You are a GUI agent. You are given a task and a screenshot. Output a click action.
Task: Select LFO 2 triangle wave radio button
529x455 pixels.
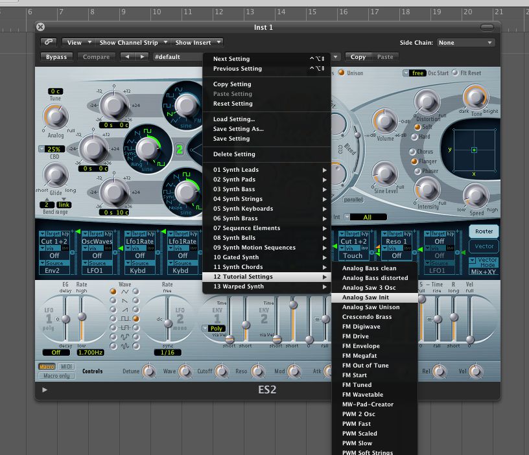[x=136, y=292]
